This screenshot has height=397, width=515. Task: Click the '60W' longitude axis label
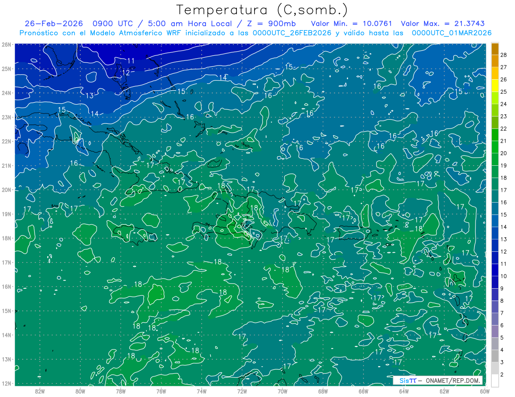[485, 391]
